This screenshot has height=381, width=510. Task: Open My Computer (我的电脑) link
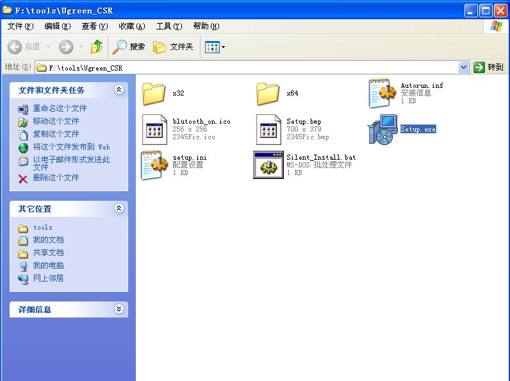tap(48, 266)
